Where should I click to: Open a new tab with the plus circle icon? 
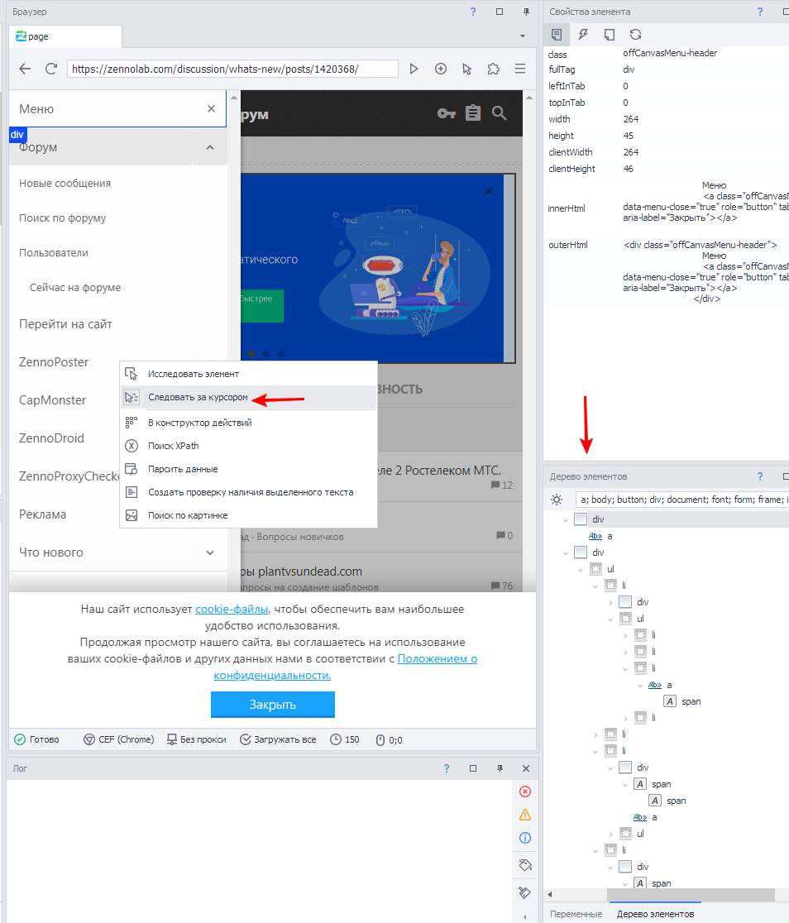pyautogui.click(x=441, y=69)
